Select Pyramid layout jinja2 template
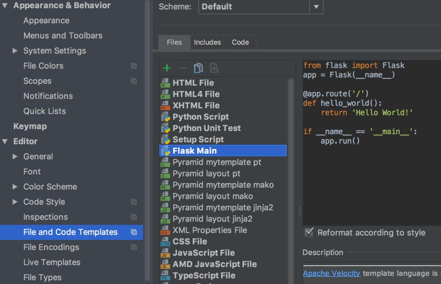This screenshot has height=284, width=441. (212, 219)
